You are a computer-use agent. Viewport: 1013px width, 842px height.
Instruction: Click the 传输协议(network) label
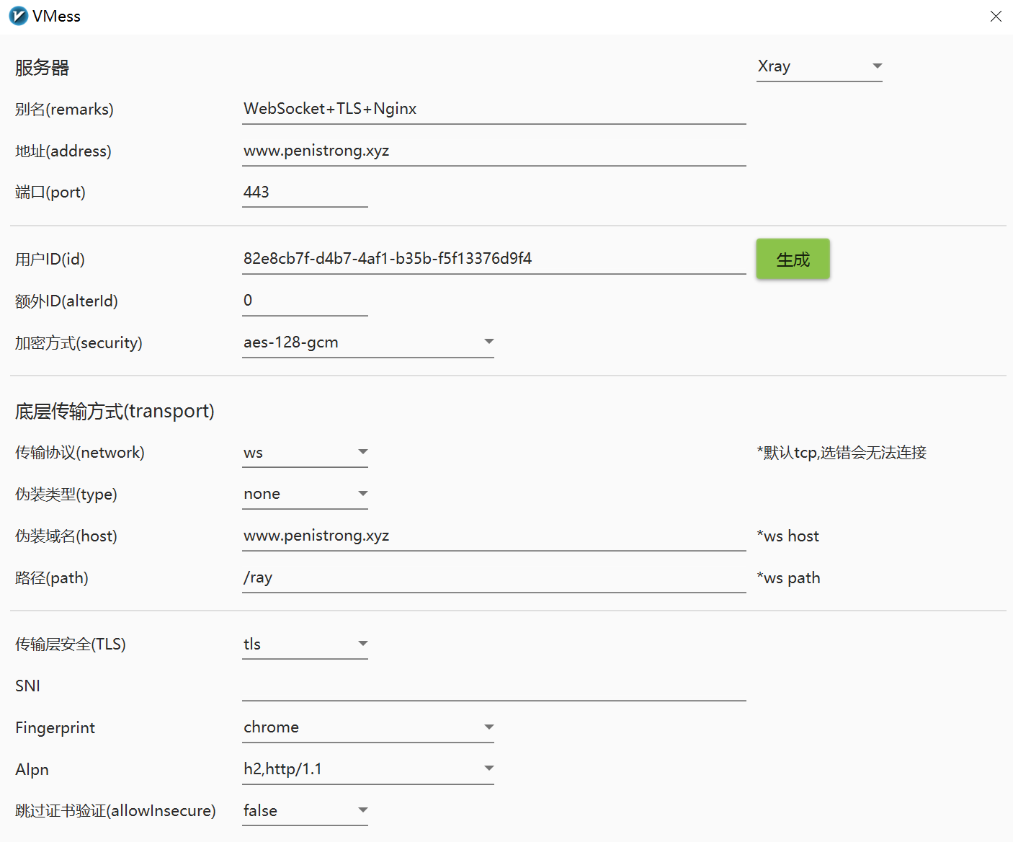pyautogui.click(x=80, y=453)
